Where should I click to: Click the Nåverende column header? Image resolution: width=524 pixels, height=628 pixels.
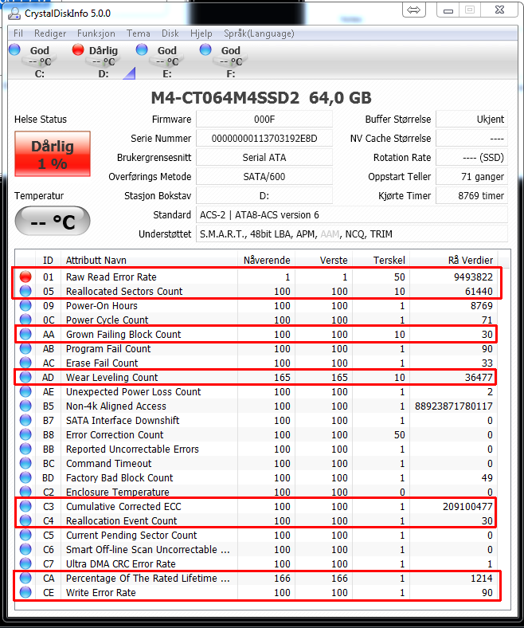(267, 261)
